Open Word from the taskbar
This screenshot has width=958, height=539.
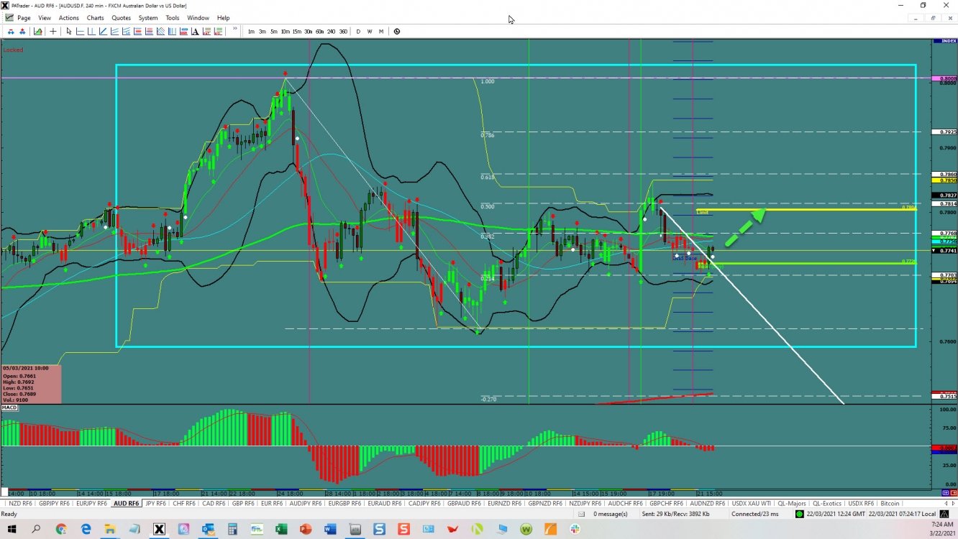pyautogui.click(x=330, y=530)
